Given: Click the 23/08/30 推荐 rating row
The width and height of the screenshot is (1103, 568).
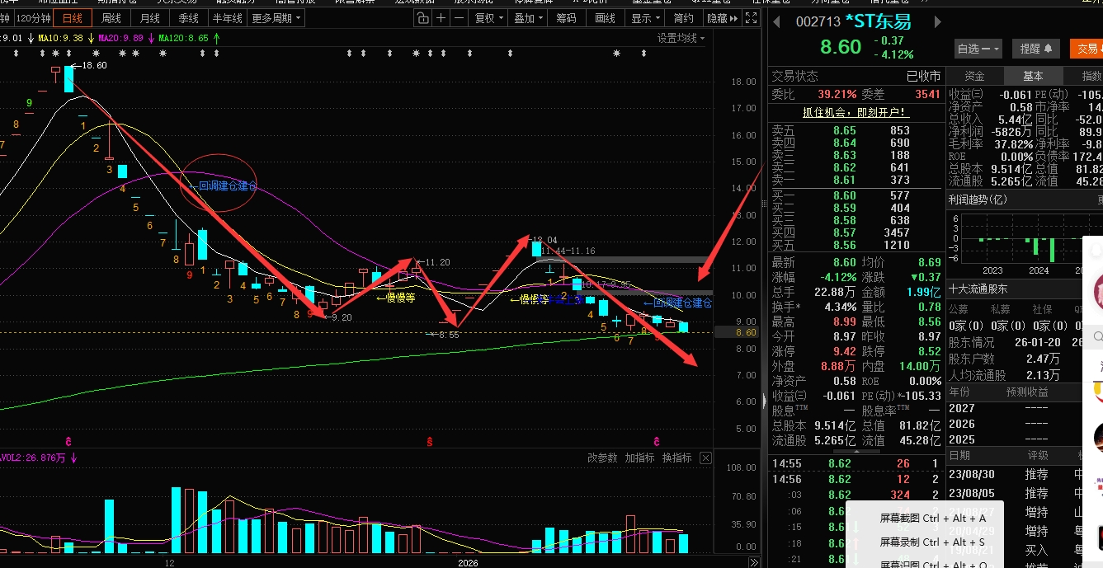Looking at the screenshot, I should pos(1025,474).
